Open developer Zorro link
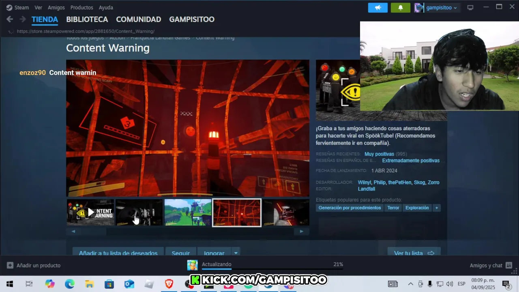 (x=433, y=182)
